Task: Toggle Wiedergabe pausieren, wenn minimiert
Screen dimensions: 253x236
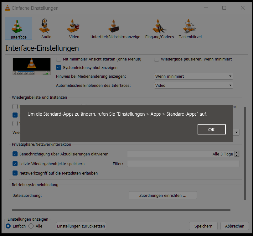Action: pos(156,59)
